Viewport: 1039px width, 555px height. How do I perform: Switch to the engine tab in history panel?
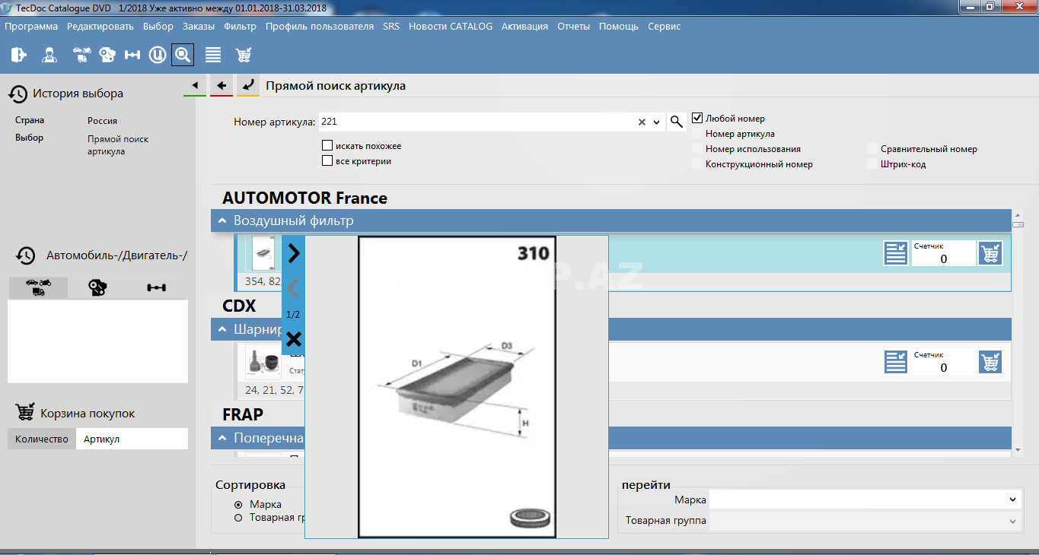pos(97,287)
